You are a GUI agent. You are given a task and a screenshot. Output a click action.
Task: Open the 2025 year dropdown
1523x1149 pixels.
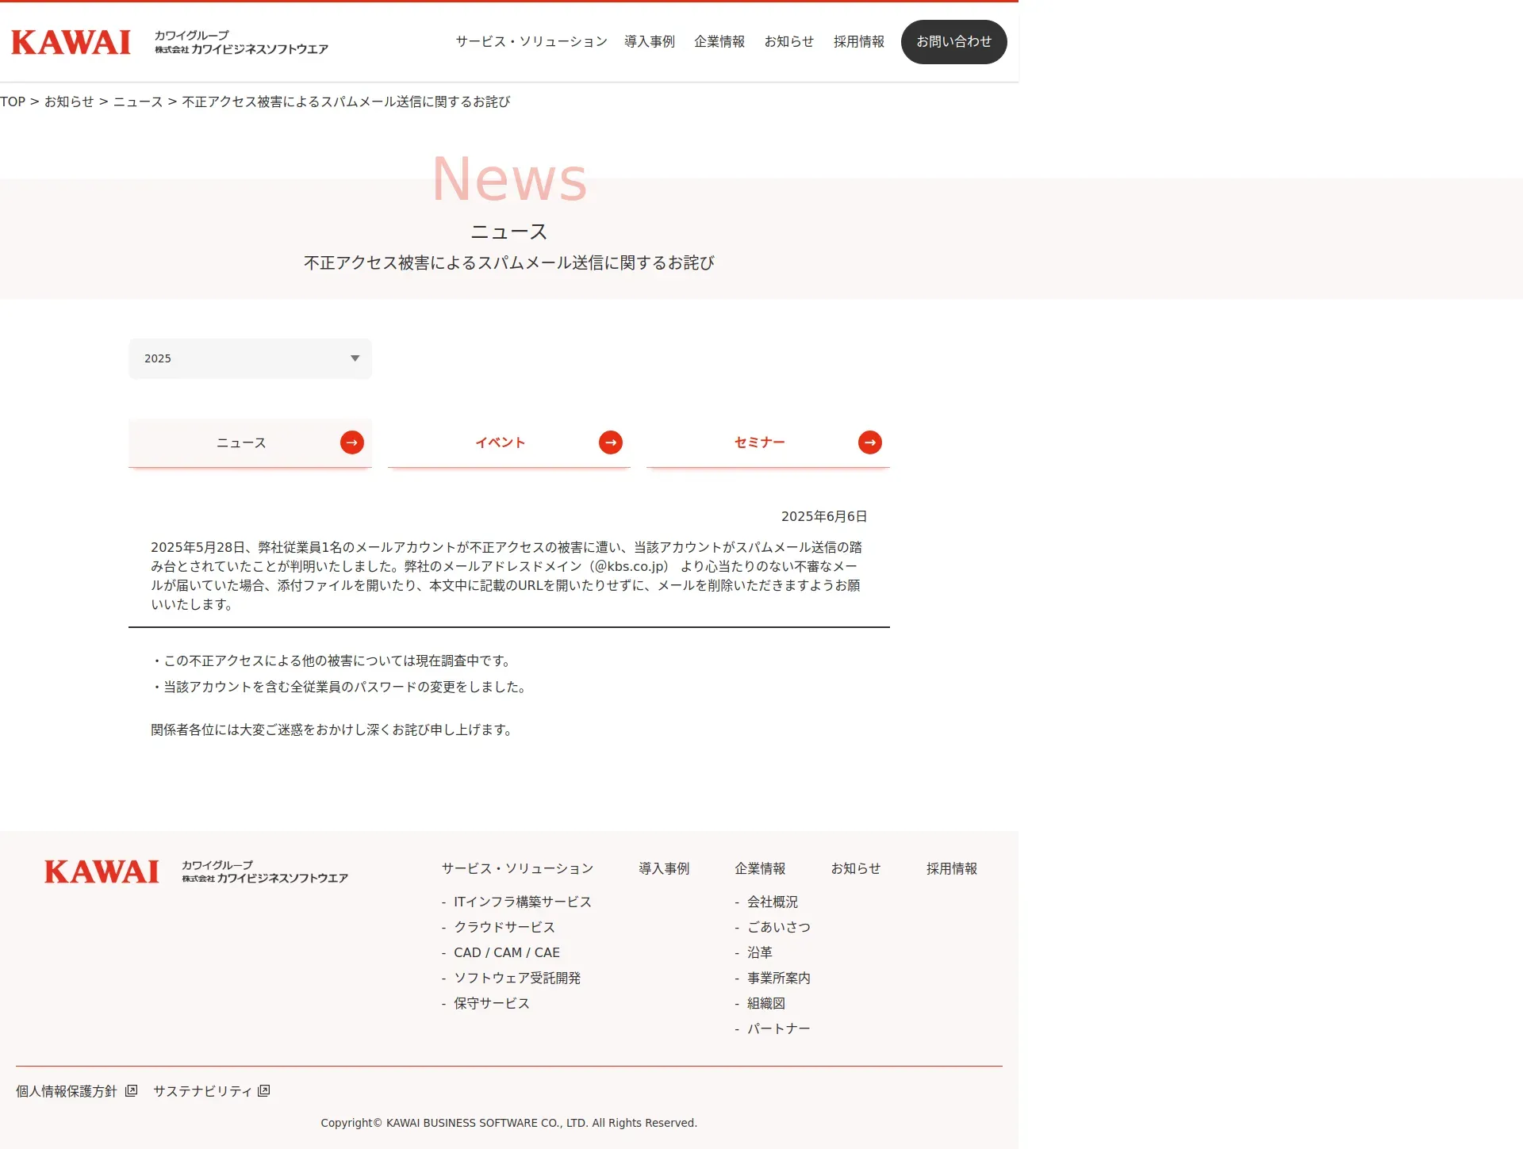pos(250,358)
